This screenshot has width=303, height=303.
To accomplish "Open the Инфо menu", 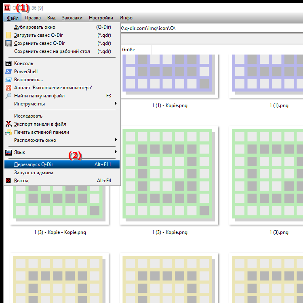I will tap(126, 18).
